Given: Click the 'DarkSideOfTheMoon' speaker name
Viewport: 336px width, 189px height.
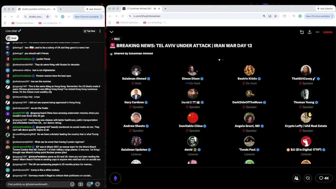Looking at the screenshot, I should [247, 102].
